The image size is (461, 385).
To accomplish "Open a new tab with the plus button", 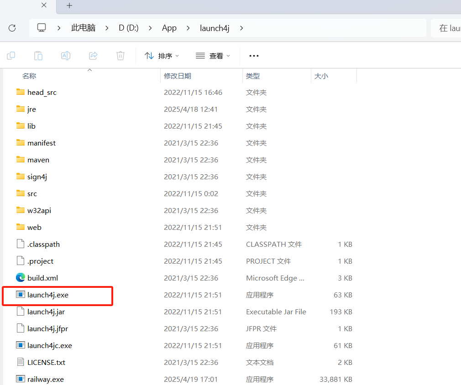I will pyautogui.click(x=69, y=5).
